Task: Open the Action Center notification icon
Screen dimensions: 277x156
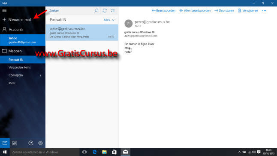Action: 259,152
